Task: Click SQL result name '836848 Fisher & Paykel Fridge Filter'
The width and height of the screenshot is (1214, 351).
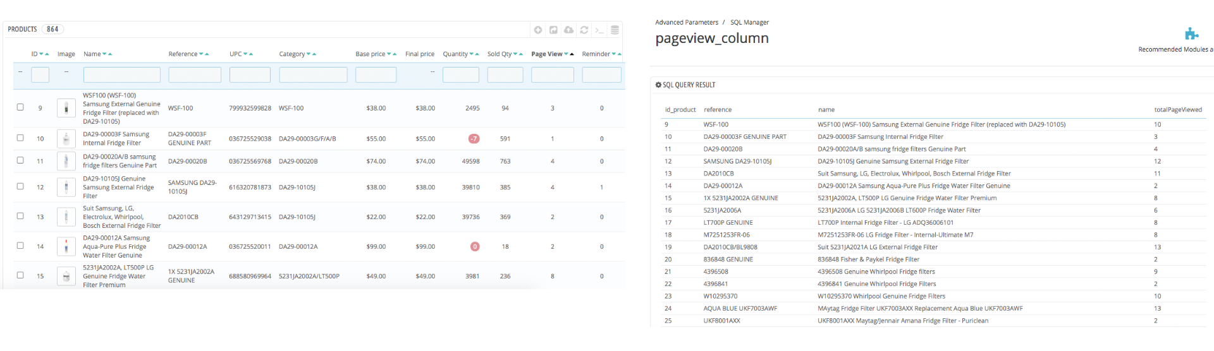Action: pyautogui.click(x=868, y=259)
